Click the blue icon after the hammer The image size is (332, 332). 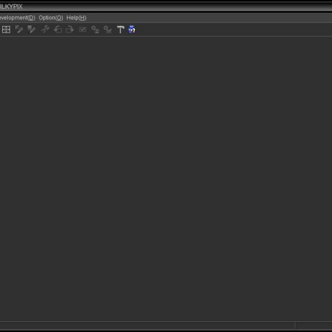pyautogui.click(x=132, y=29)
